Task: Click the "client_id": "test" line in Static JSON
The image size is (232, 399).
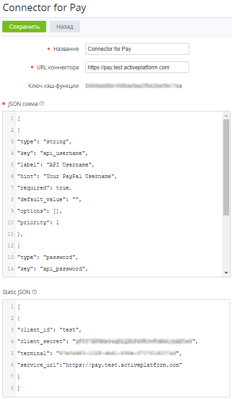Action: (x=49, y=330)
